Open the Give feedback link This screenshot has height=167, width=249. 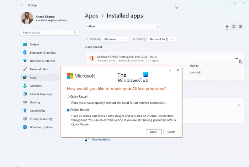coord(101,140)
